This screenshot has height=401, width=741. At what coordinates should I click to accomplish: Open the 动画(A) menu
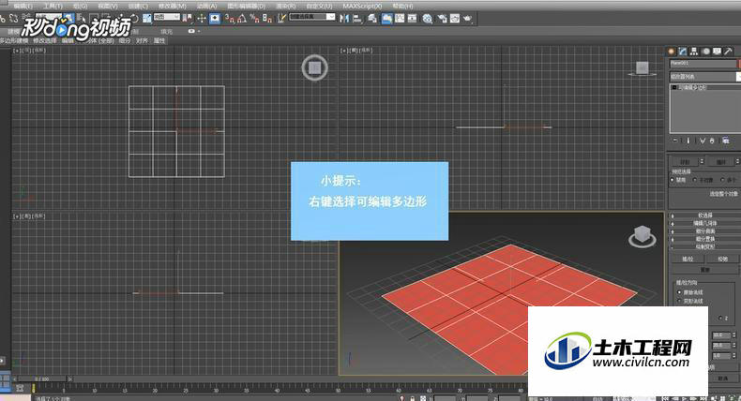click(206, 7)
